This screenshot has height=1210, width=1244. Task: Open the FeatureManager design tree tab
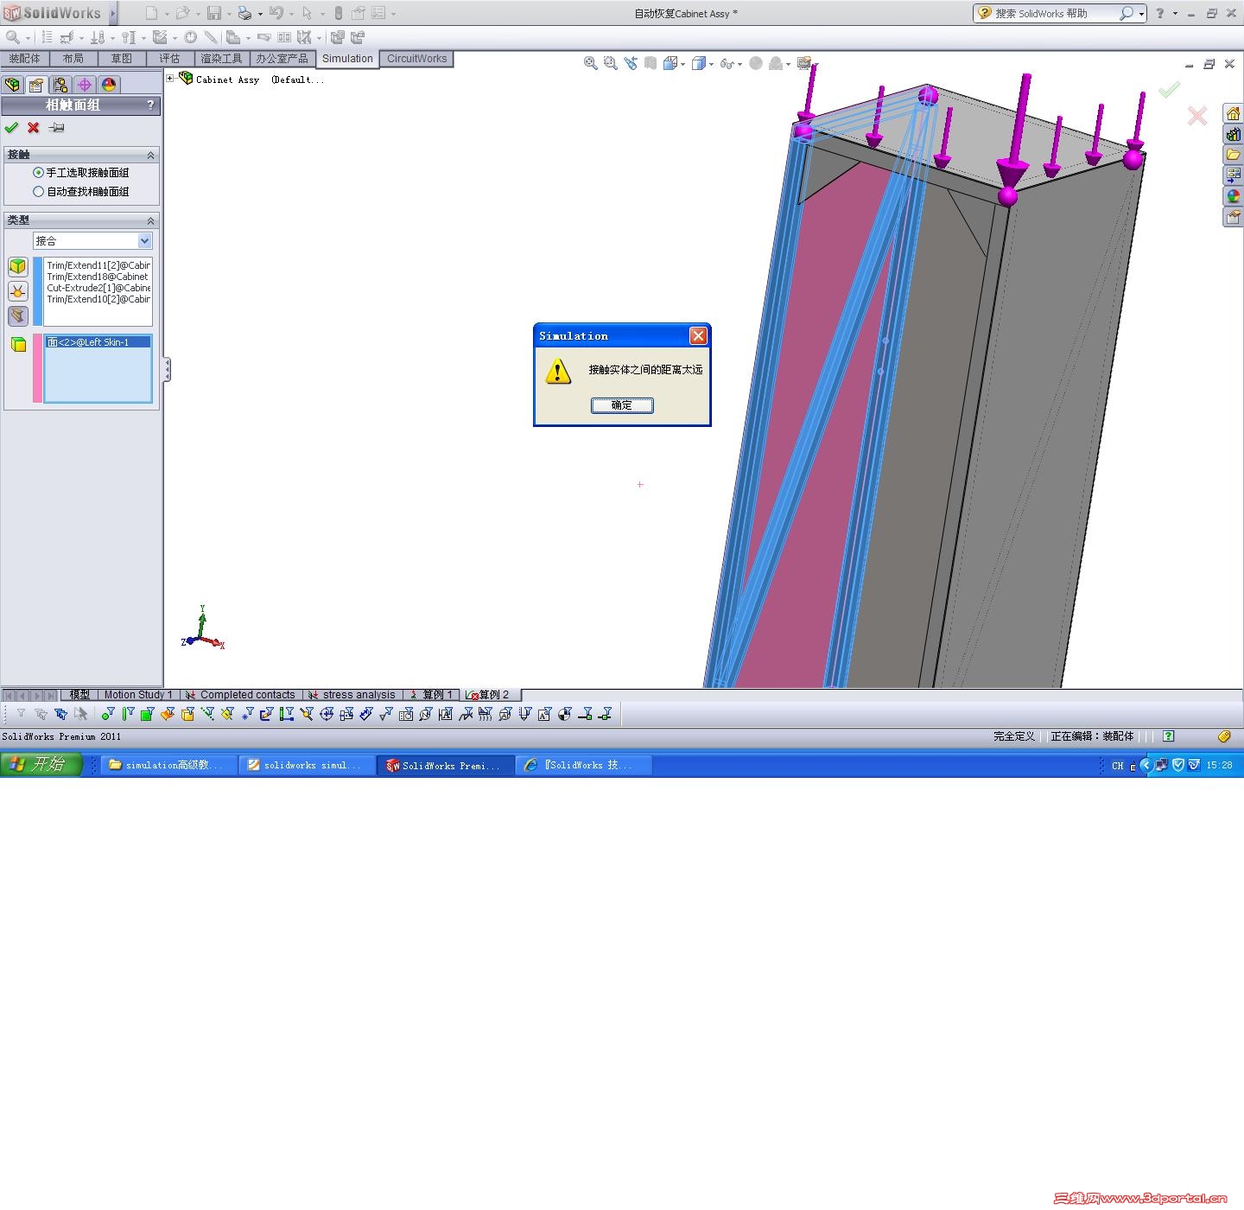click(x=12, y=85)
